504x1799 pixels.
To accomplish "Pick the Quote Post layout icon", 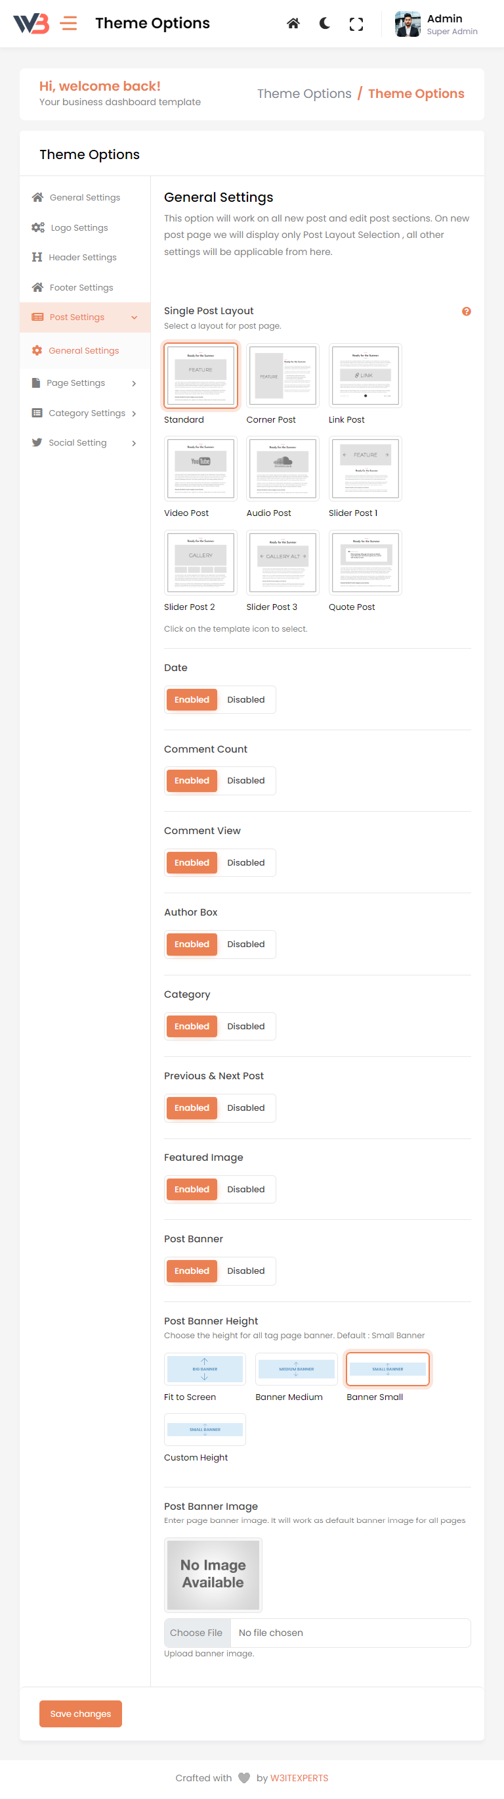I will pyautogui.click(x=366, y=562).
